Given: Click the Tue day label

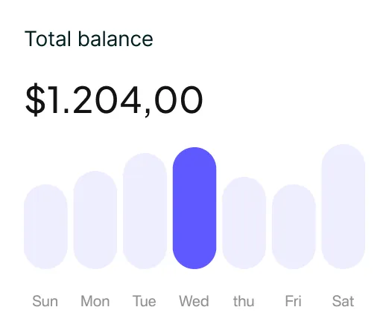Looking at the screenshot, I should point(145,301).
